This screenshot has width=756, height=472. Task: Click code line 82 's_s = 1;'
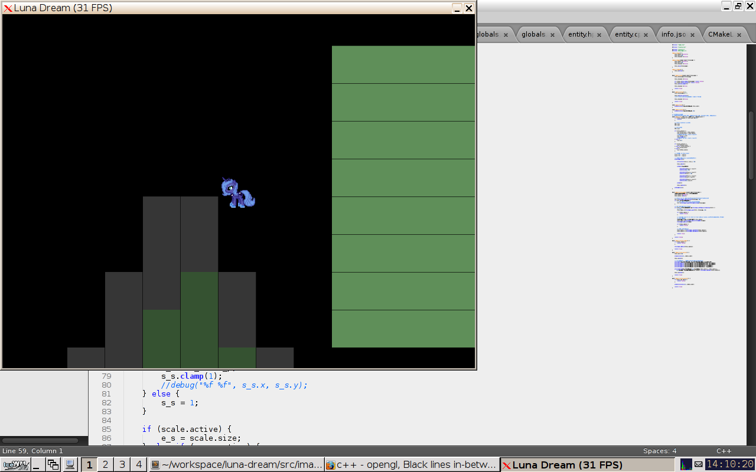coord(180,402)
